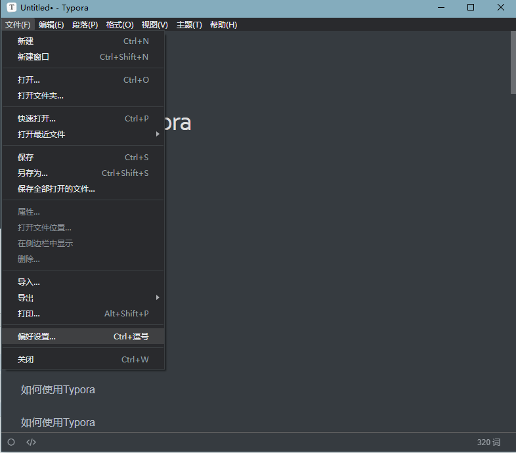Close the Typora window
This screenshot has width=516, height=453.
500,7
